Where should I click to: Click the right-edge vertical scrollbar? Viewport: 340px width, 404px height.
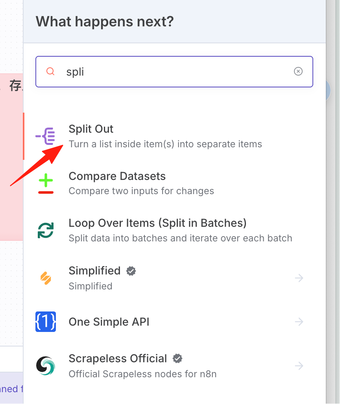pyautogui.click(x=337, y=202)
